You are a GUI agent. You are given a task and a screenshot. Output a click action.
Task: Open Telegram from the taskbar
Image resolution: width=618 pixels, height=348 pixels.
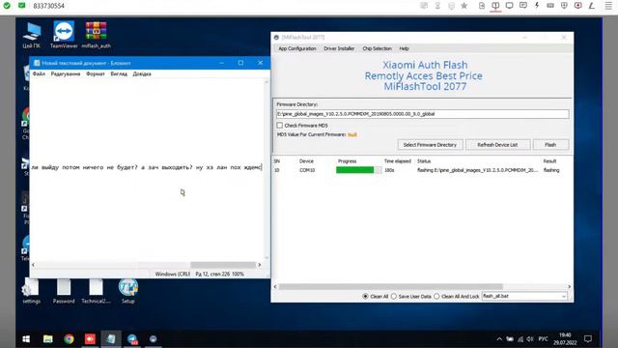[x=132, y=339]
